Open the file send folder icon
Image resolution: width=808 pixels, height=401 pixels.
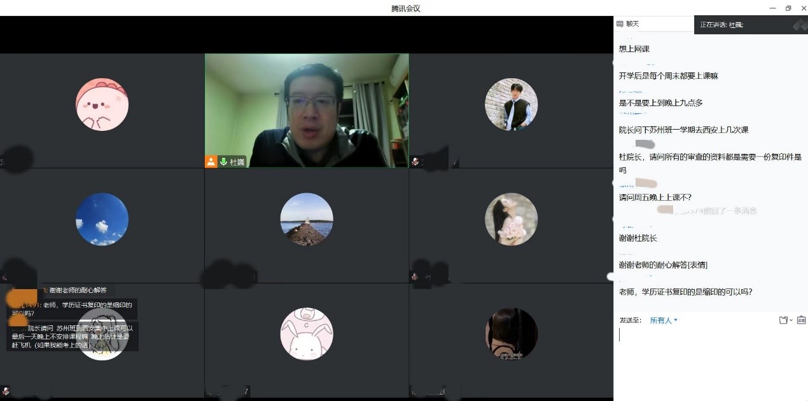click(x=783, y=320)
